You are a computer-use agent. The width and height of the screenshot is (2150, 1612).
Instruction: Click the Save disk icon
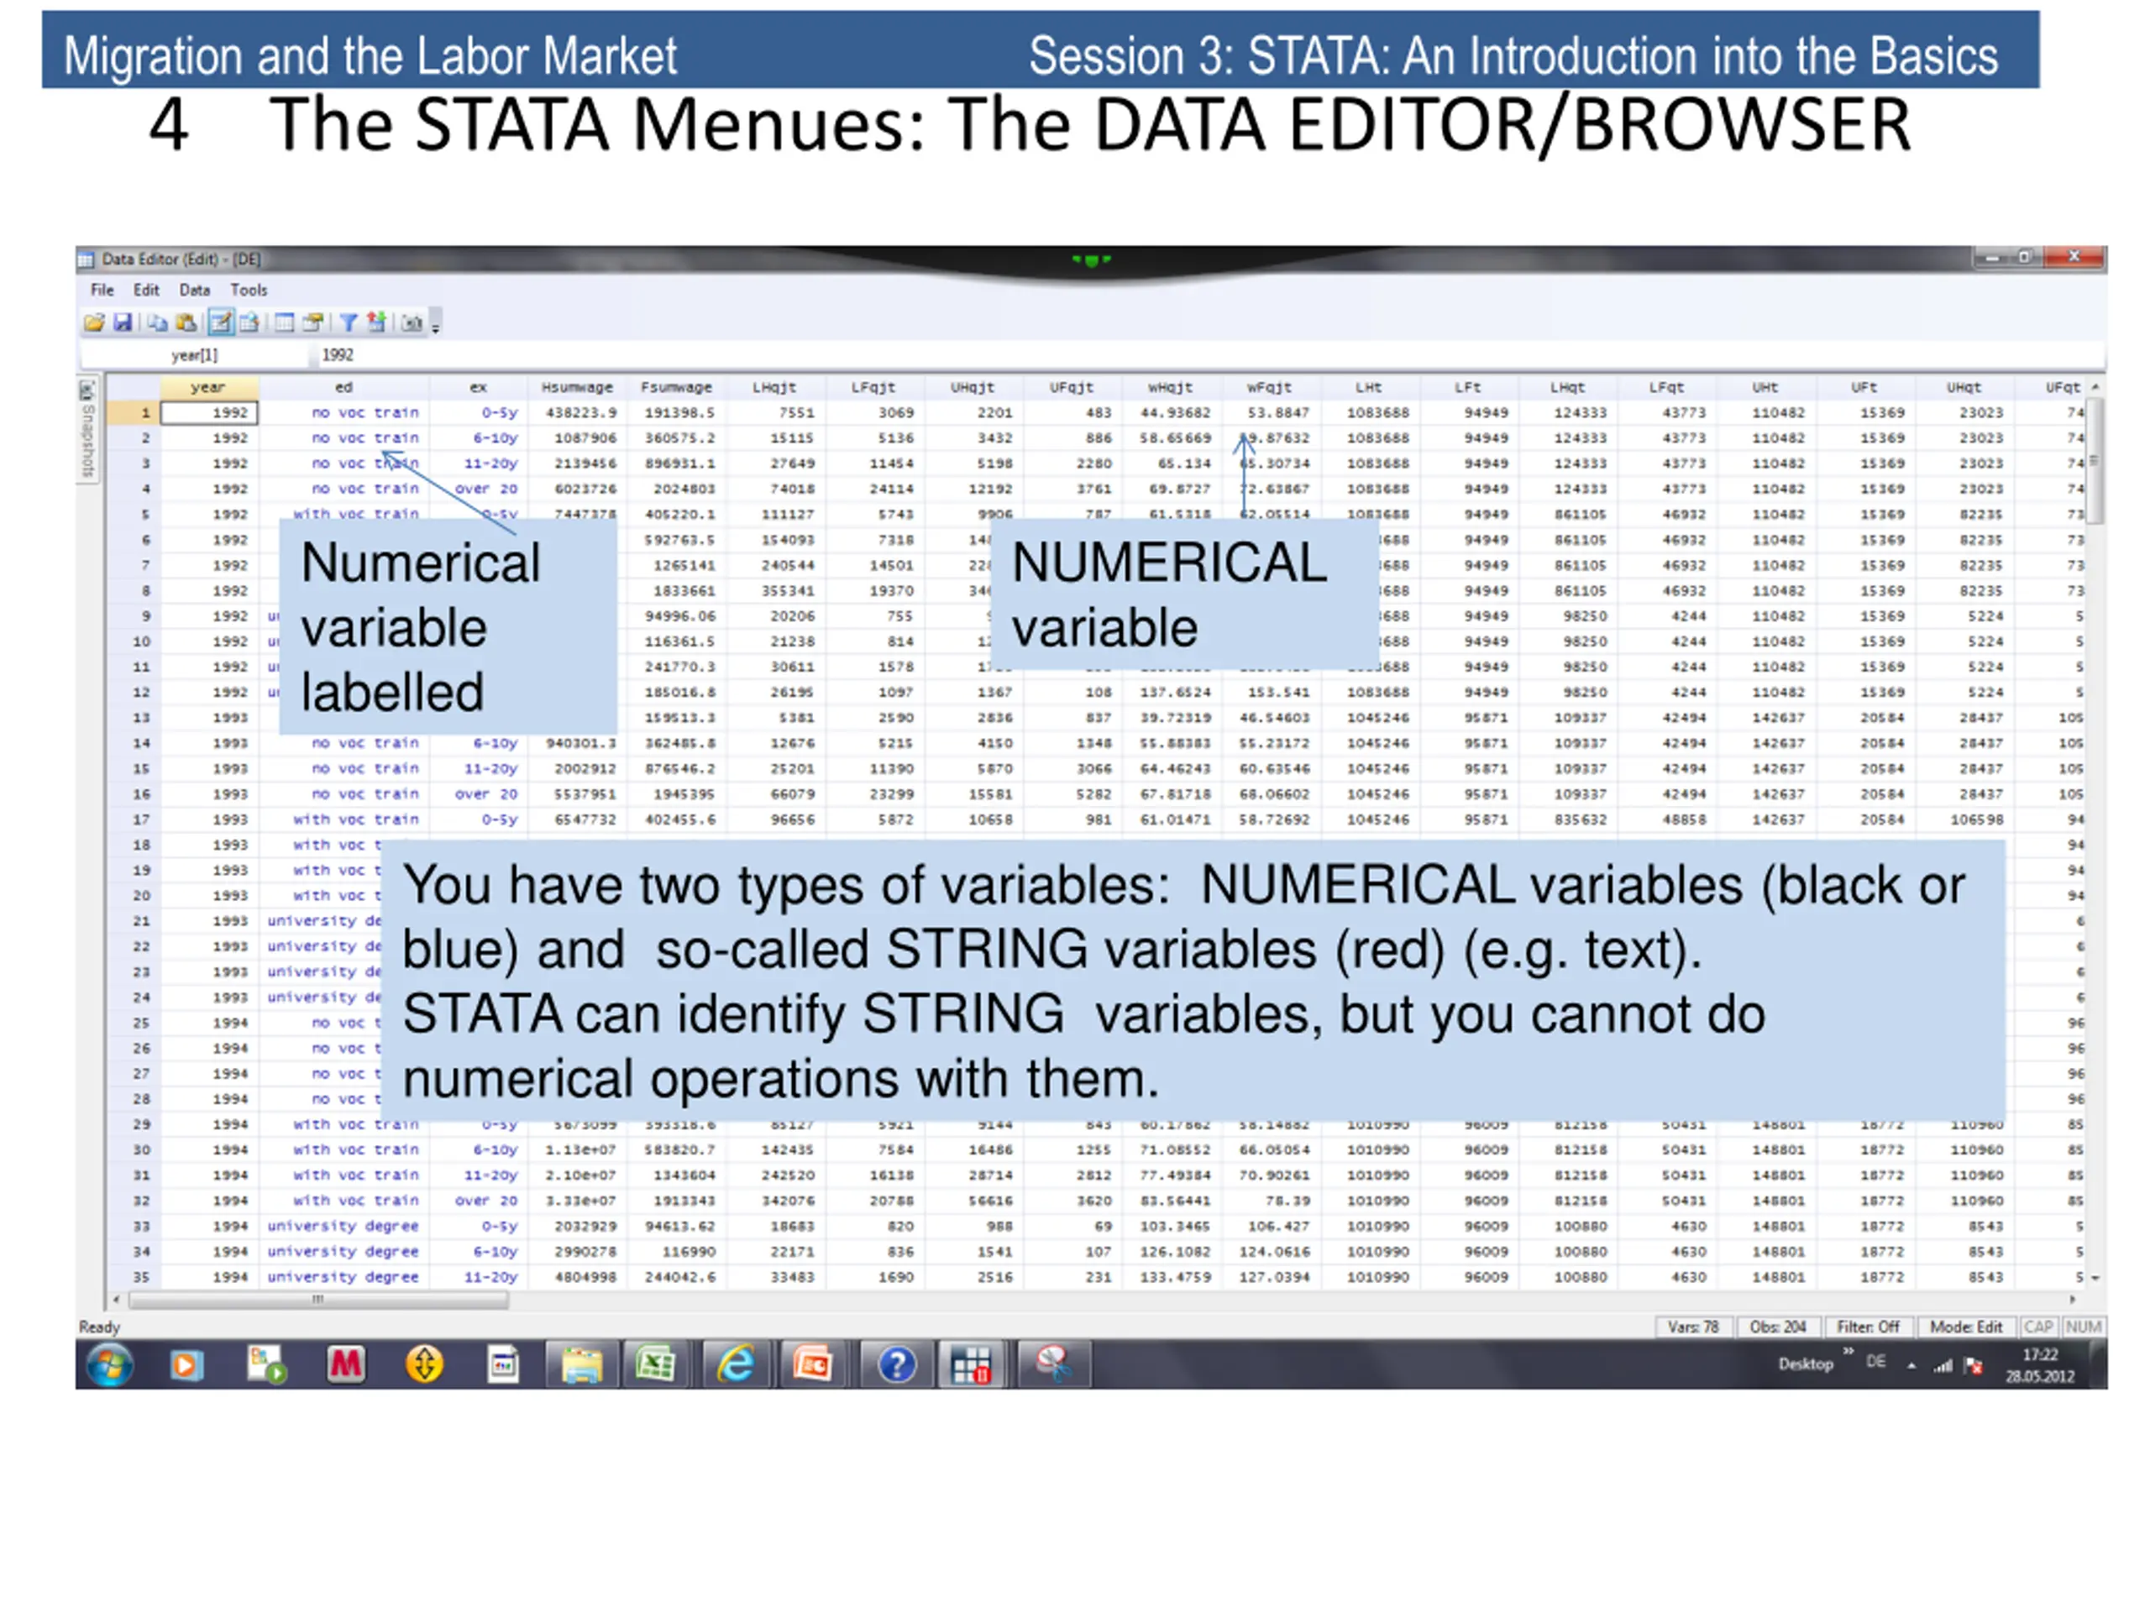coord(123,322)
